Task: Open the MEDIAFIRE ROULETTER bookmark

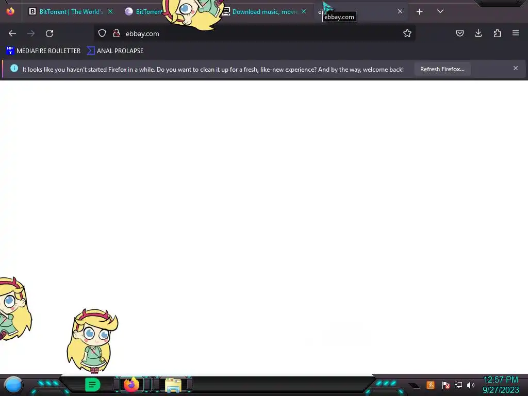Action: coord(43,51)
